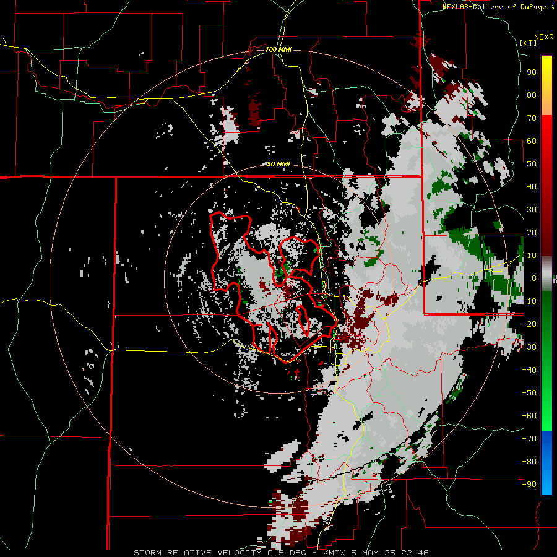Click the 100 NMI range ring label
Screen dimensions: 557x557
[x=278, y=50]
